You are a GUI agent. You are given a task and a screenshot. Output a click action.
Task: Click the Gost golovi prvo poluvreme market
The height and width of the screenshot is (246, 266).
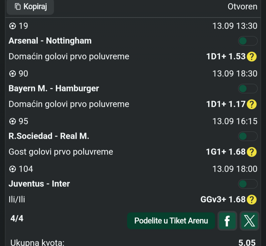(61, 152)
